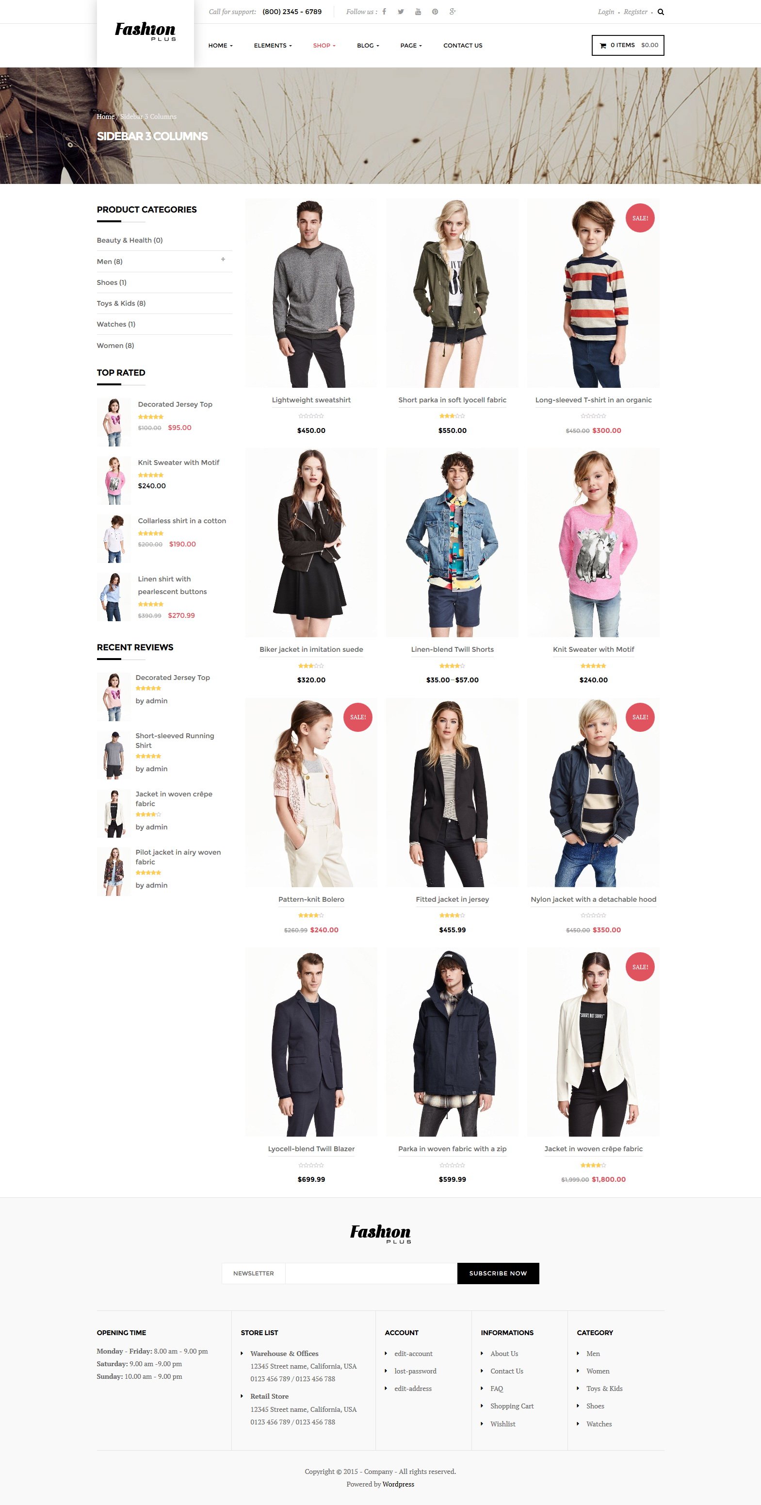Open the ELEMENTS dropdown menu
Image resolution: width=761 pixels, height=1505 pixels.
tap(273, 46)
